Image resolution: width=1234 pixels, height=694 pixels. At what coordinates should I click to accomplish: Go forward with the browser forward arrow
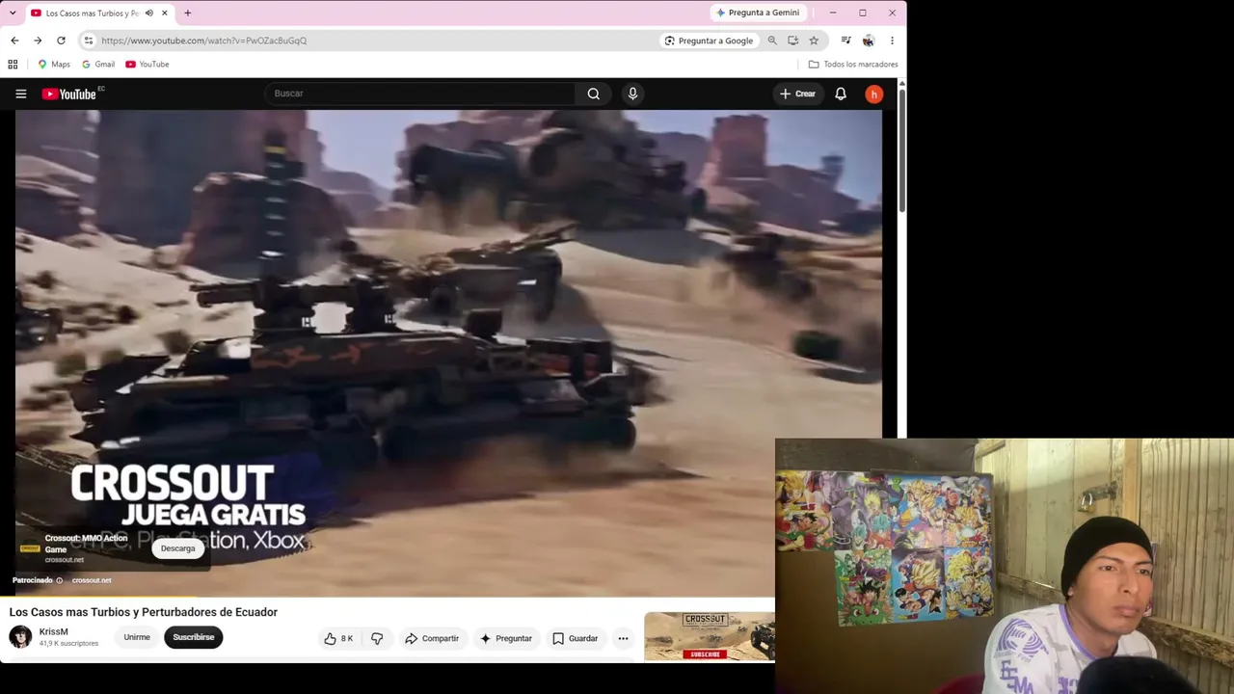(x=38, y=40)
